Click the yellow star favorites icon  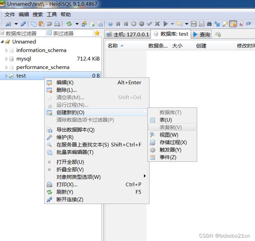click(97, 33)
